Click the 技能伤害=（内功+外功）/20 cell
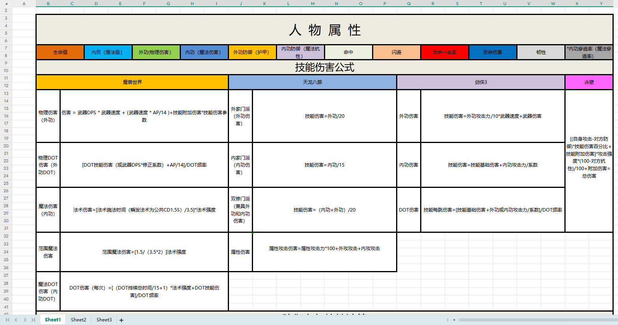The image size is (618, 325). click(x=324, y=210)
